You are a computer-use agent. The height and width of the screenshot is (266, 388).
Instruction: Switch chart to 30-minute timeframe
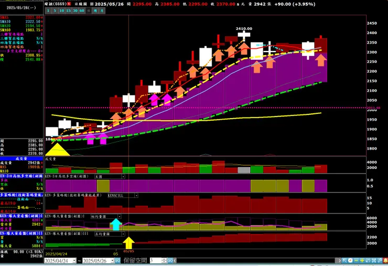pyautogui.click(x=75, y=10)
